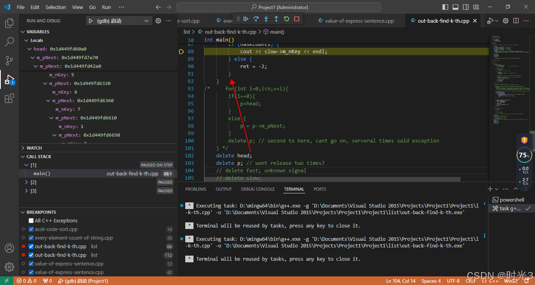This screenshot has height=285, width=535.
Task: Expand thread [2] in call stack
Action: coord(26,182)
